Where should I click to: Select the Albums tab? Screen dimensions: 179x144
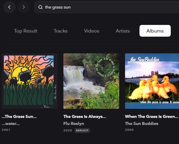pyautogui.click(x=155, y=31)
